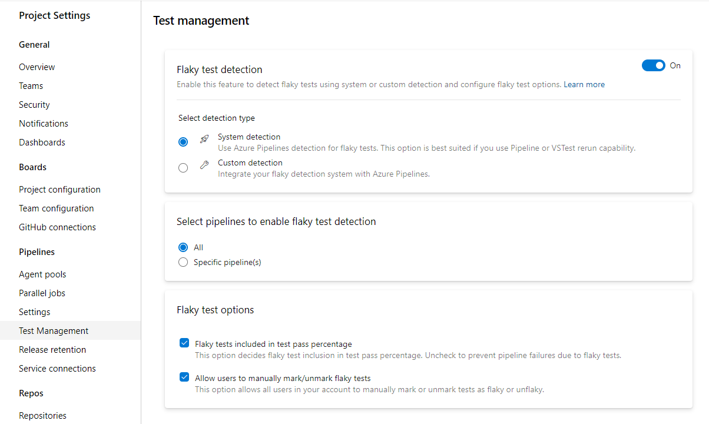
Task: Uncheck Allow users to manually mark/unmark flaky tests
Action: point(184,377)
